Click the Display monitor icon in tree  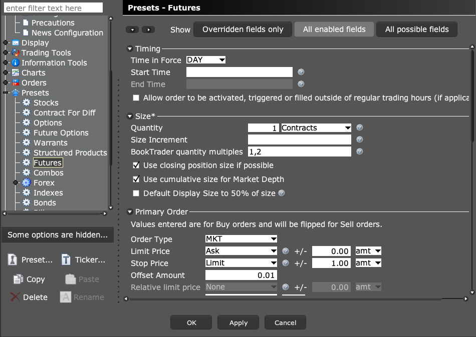pyautogui.click(x=16, y=42)
